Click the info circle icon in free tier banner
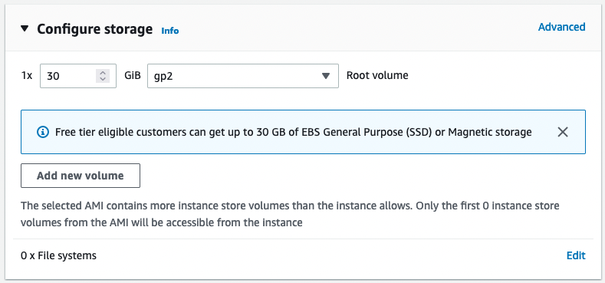 pos(43,132)
